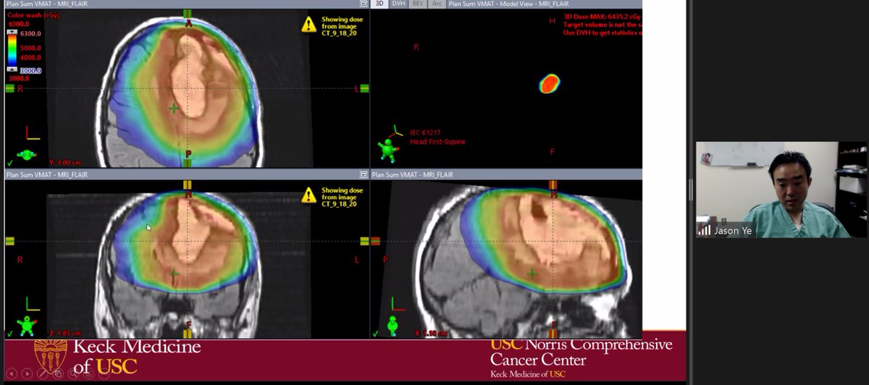This screenshot has width=869, height=385.
Task: Click the axial view isocenter crosshair marker
Action: (x=174, y=109)
